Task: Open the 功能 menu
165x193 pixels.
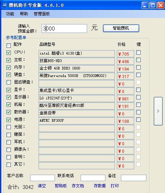Action: tap(10, 14)
